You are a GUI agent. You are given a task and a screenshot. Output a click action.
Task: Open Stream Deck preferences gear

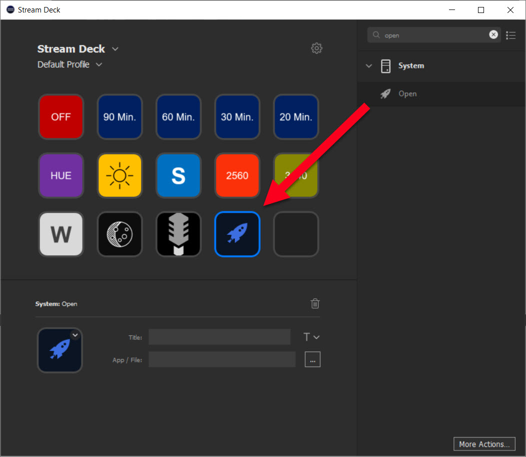coord(316,48)
